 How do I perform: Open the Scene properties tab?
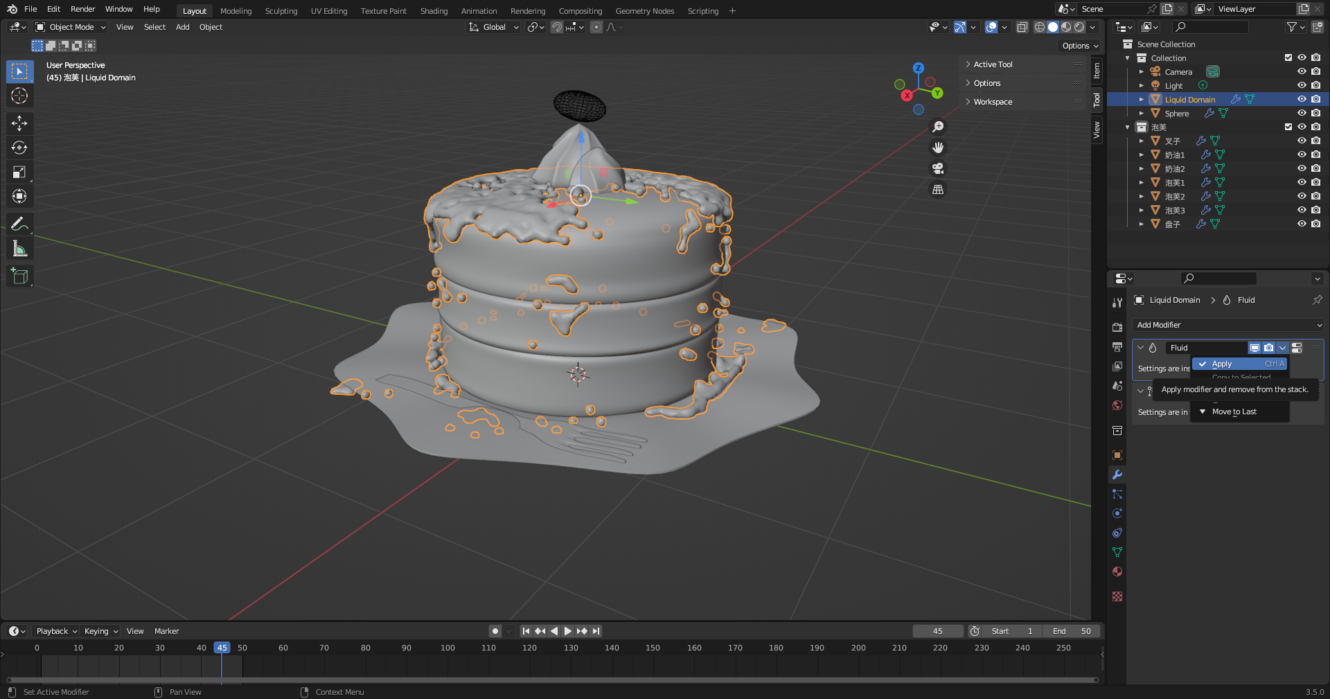pos(1117,385)
